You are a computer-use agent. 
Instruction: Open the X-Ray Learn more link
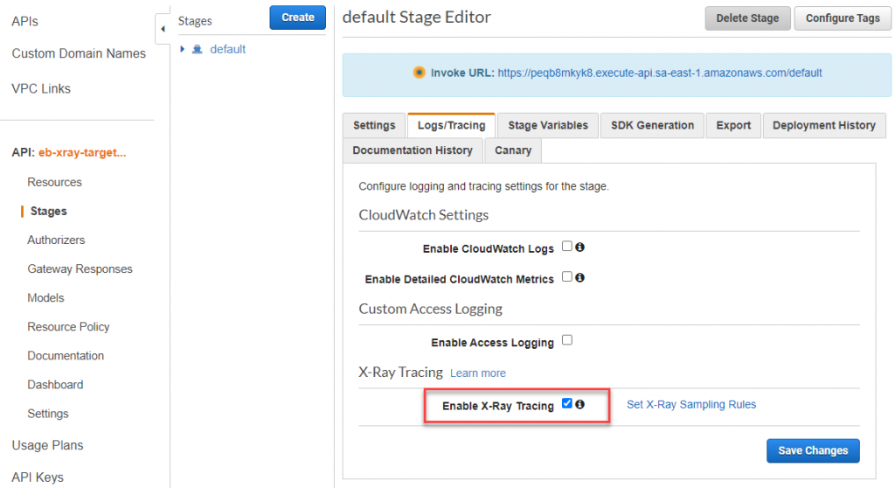pos(477,373)
